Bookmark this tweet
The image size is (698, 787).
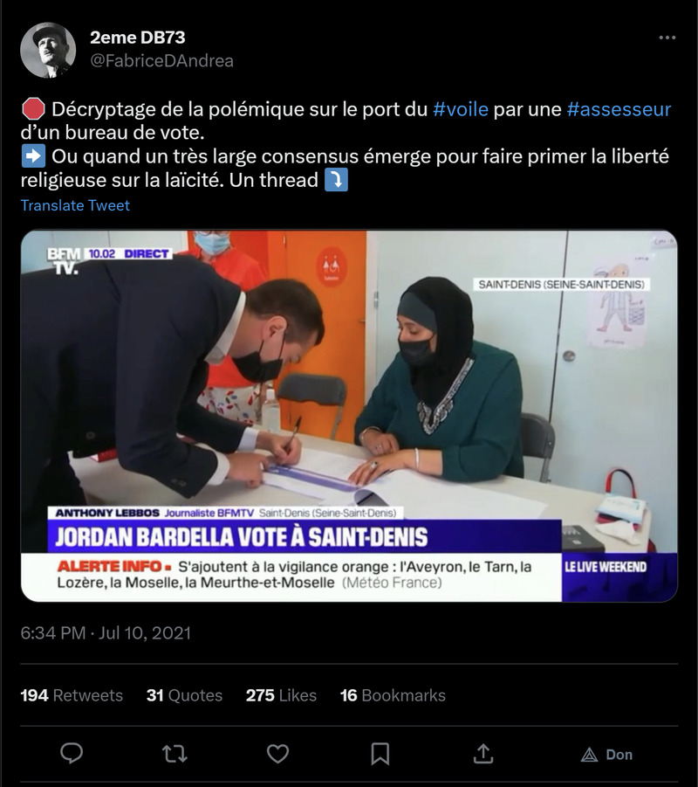[x=380, y=754]
